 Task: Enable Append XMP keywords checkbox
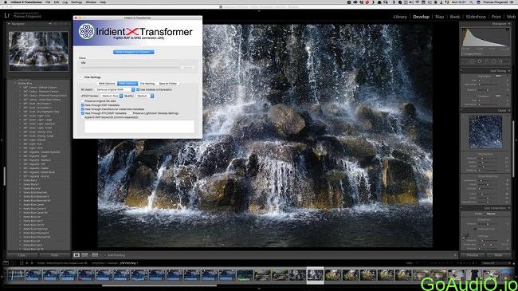click(83, 117)
